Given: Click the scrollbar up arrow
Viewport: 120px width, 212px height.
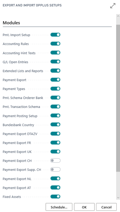Looking at the screenshot, I should 118,16.
